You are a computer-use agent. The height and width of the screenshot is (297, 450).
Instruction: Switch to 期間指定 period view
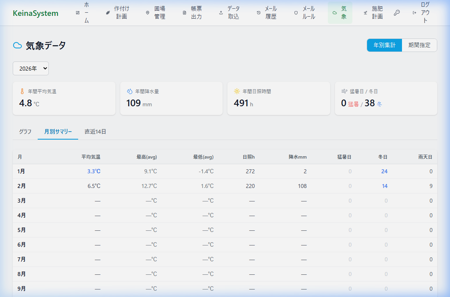(x=419, y=45)
